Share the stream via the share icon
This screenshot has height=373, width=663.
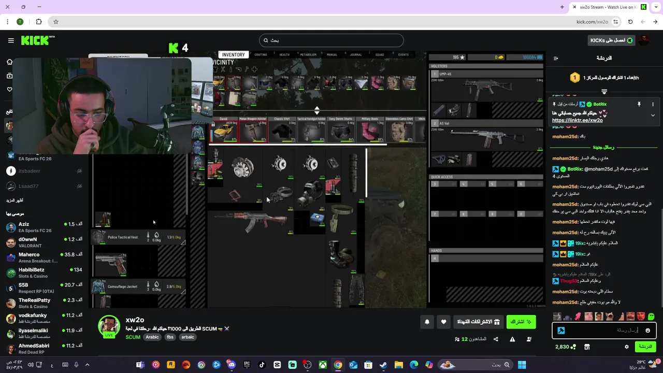click(x=496, y=339)
